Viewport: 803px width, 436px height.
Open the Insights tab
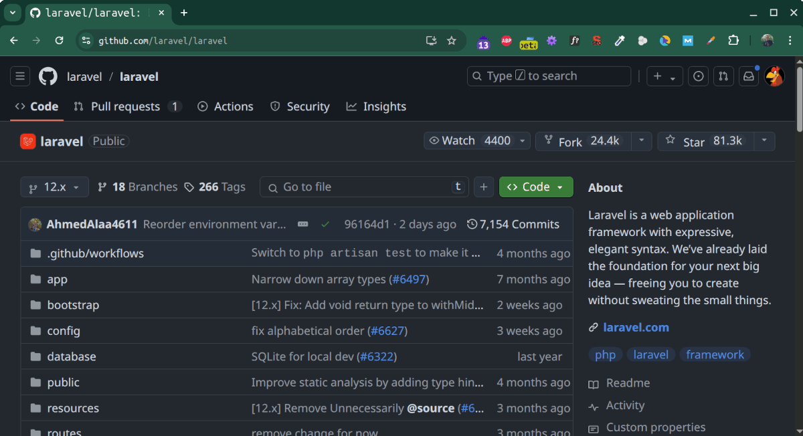point(376,107)
